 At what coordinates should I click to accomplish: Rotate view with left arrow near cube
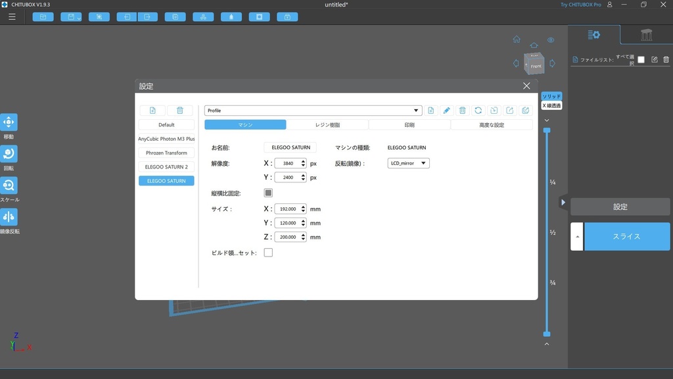pos(516,63)
